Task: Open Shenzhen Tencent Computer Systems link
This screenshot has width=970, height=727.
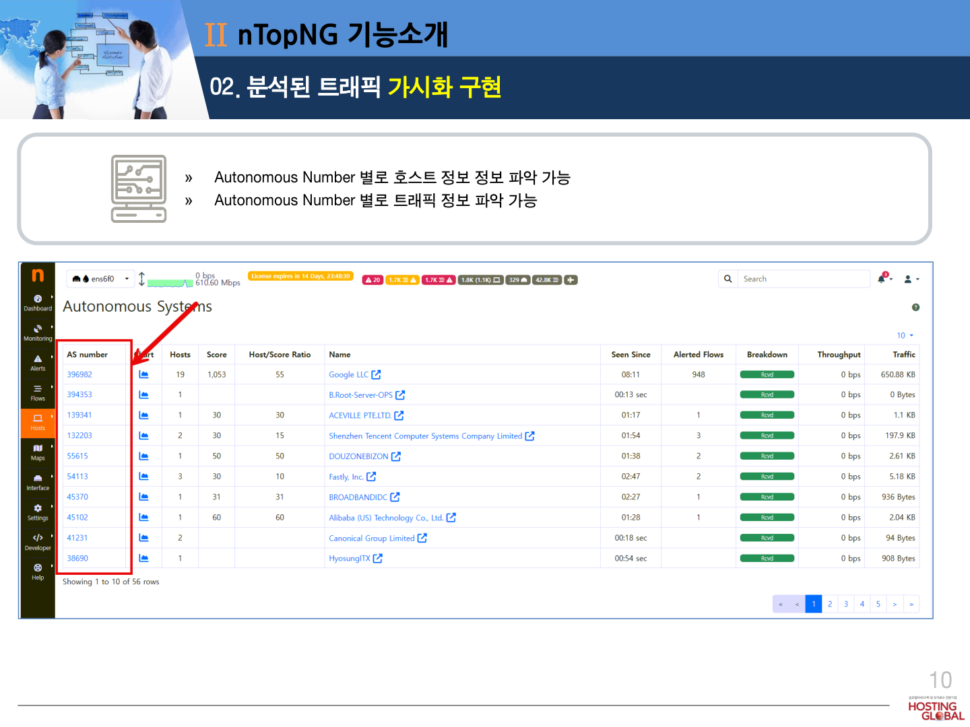Action: pyautogui.click(x=425, y=436)
